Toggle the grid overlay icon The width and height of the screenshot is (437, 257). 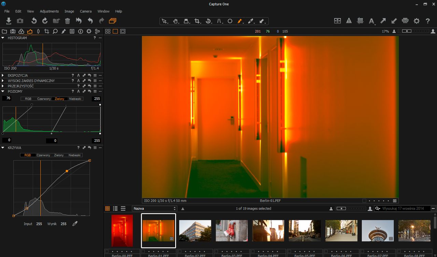360,21
